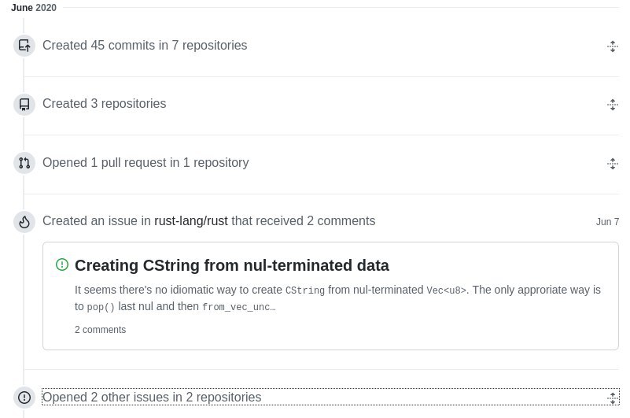Screen dimensions: 630x418
Task: Expand pull request details using unfold icon
Action: click(613, 163)
